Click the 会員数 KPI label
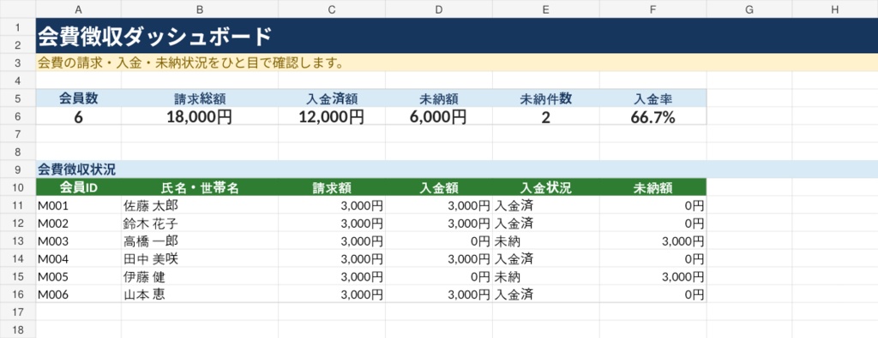This screenshot has width=878, height=338. pos(78,98)
